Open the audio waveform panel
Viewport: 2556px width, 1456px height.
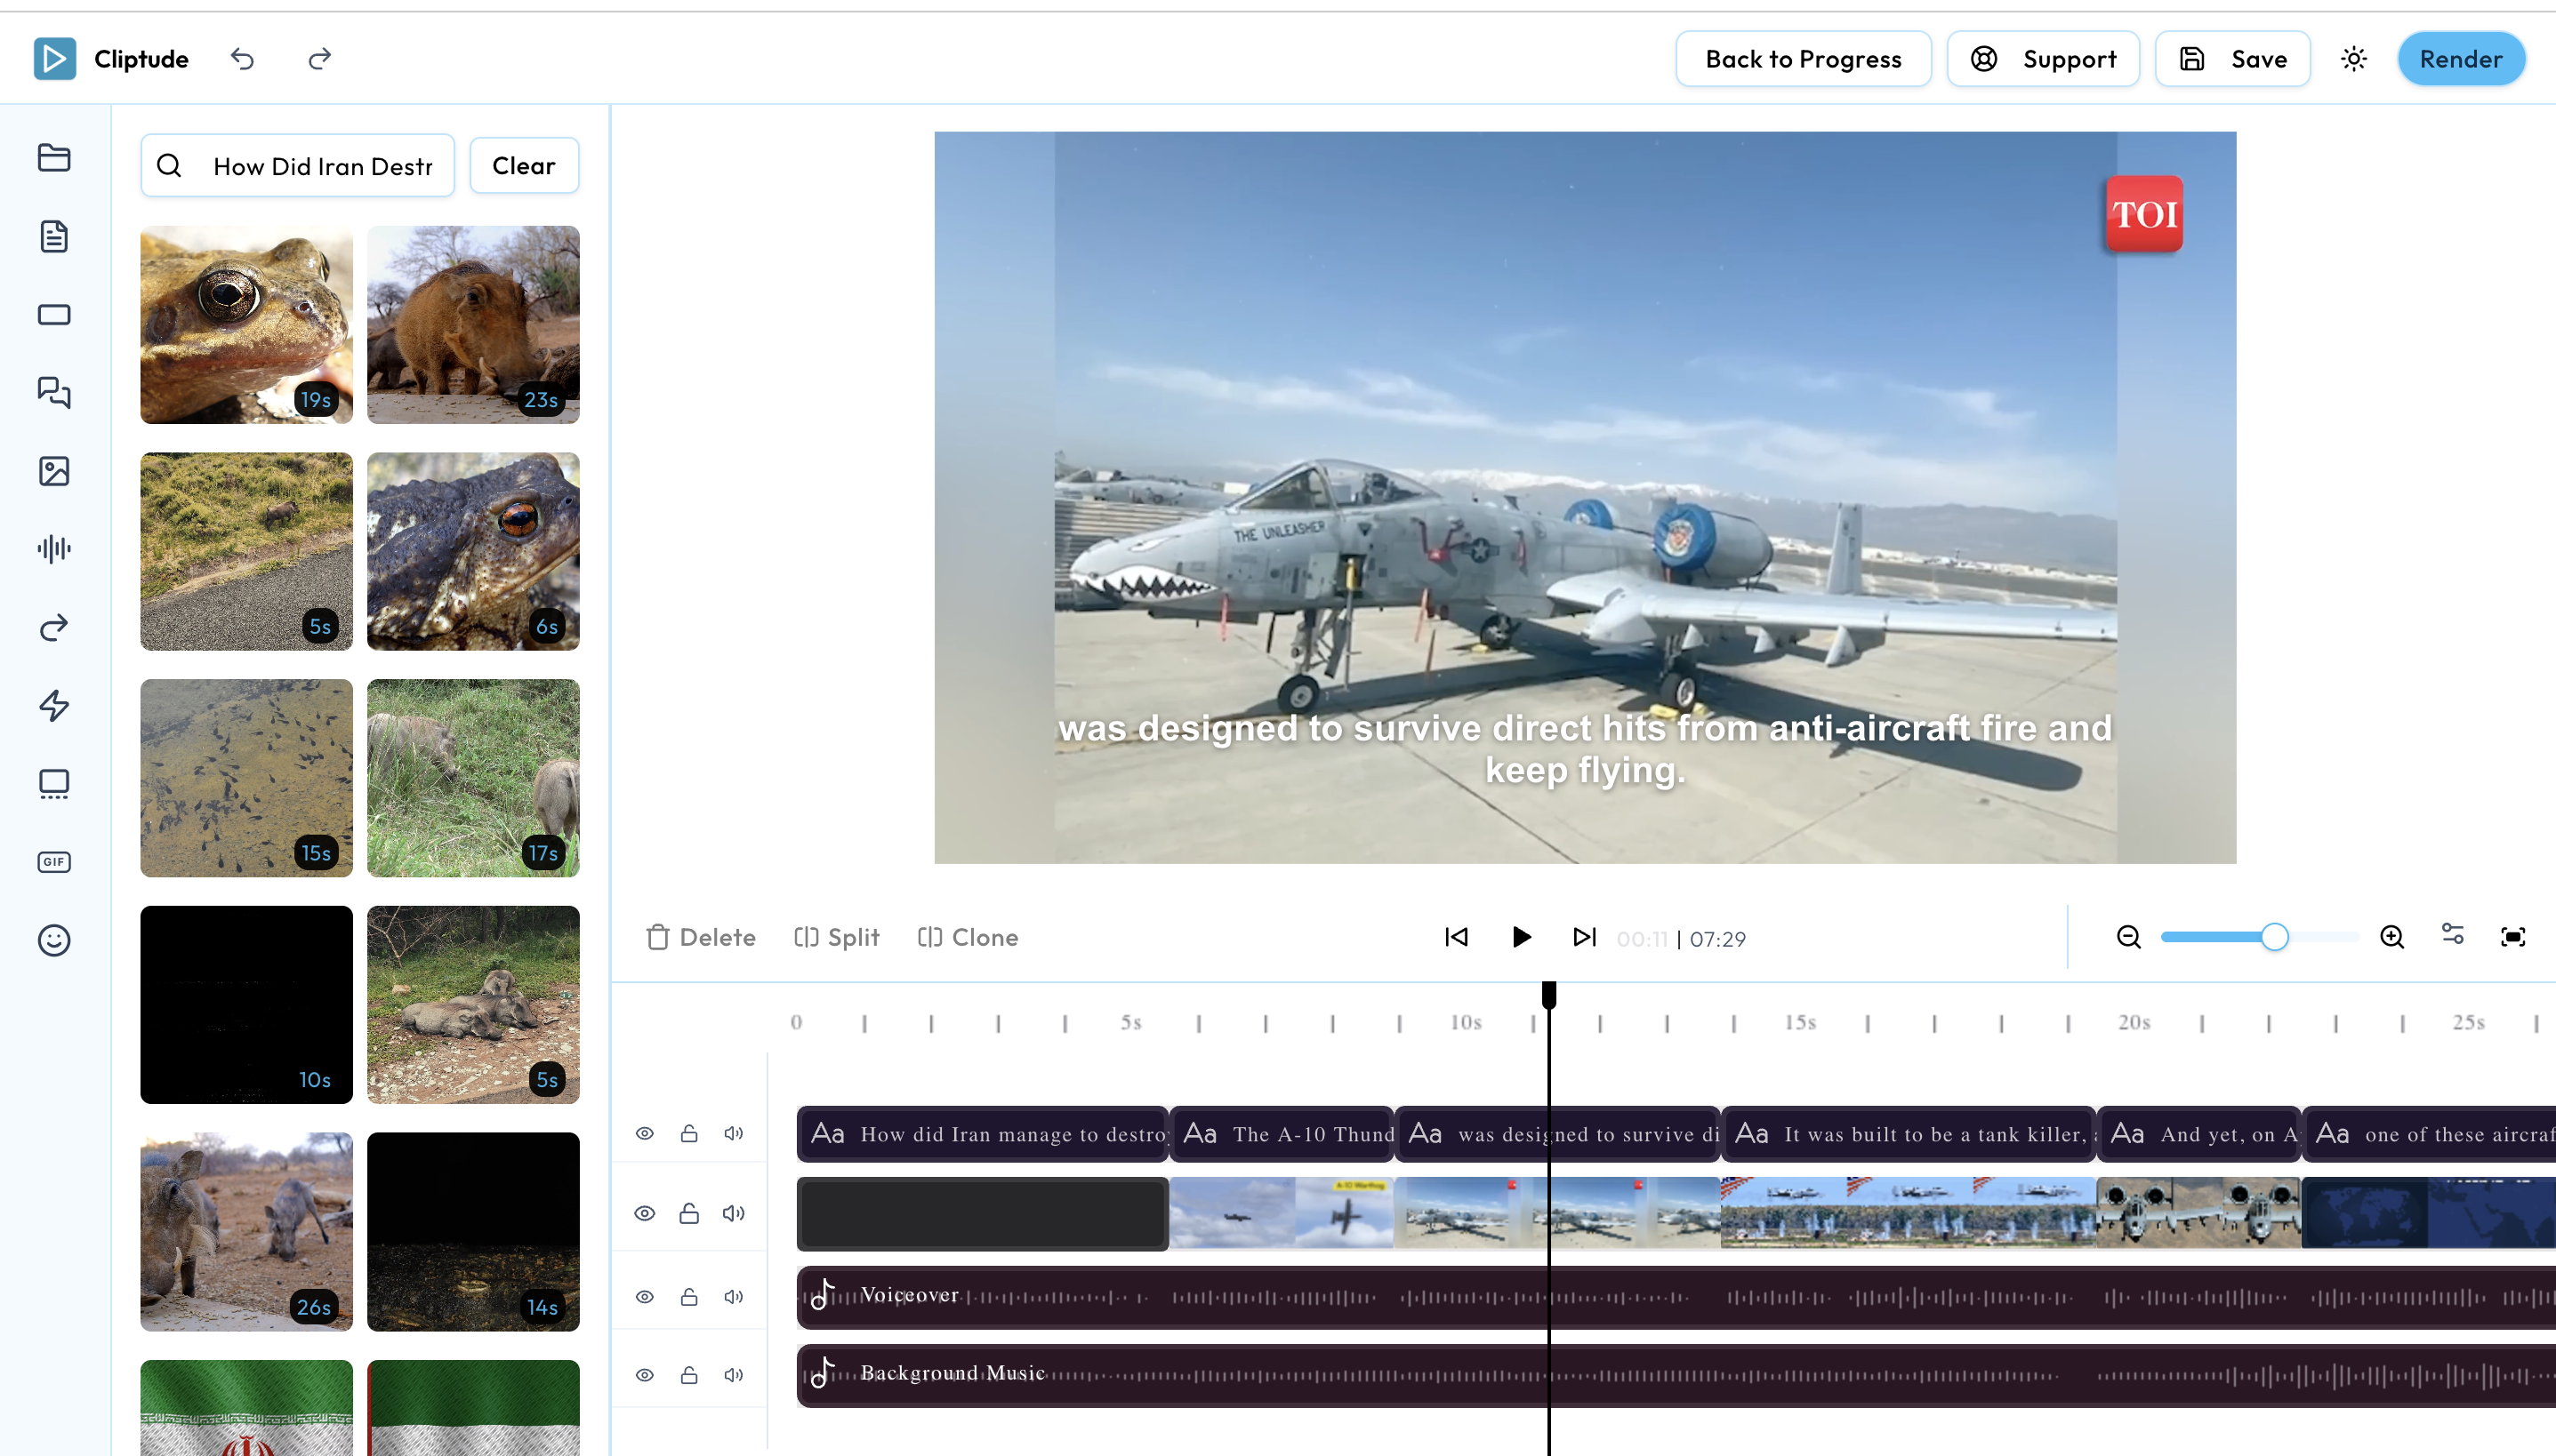pos(53,548)
